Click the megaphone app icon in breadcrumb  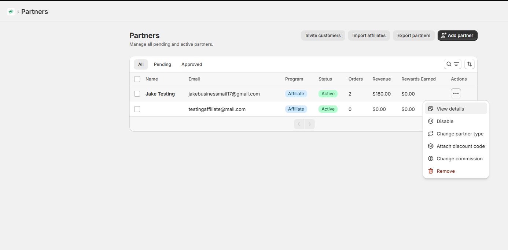coord(11,12)
